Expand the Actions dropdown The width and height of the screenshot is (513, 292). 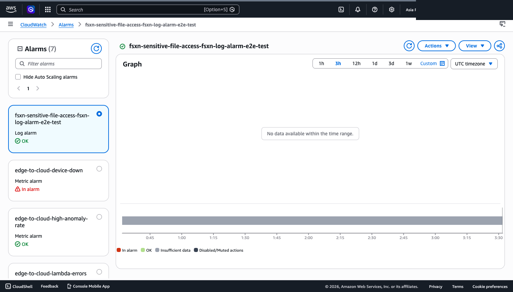tap(436, 46)
